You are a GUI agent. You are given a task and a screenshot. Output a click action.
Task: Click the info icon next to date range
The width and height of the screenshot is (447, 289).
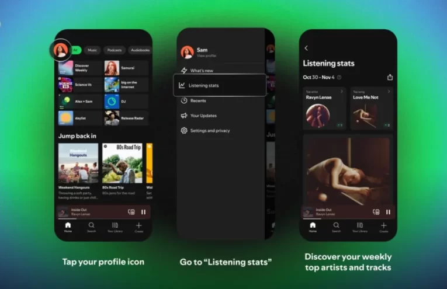(339, 77)
